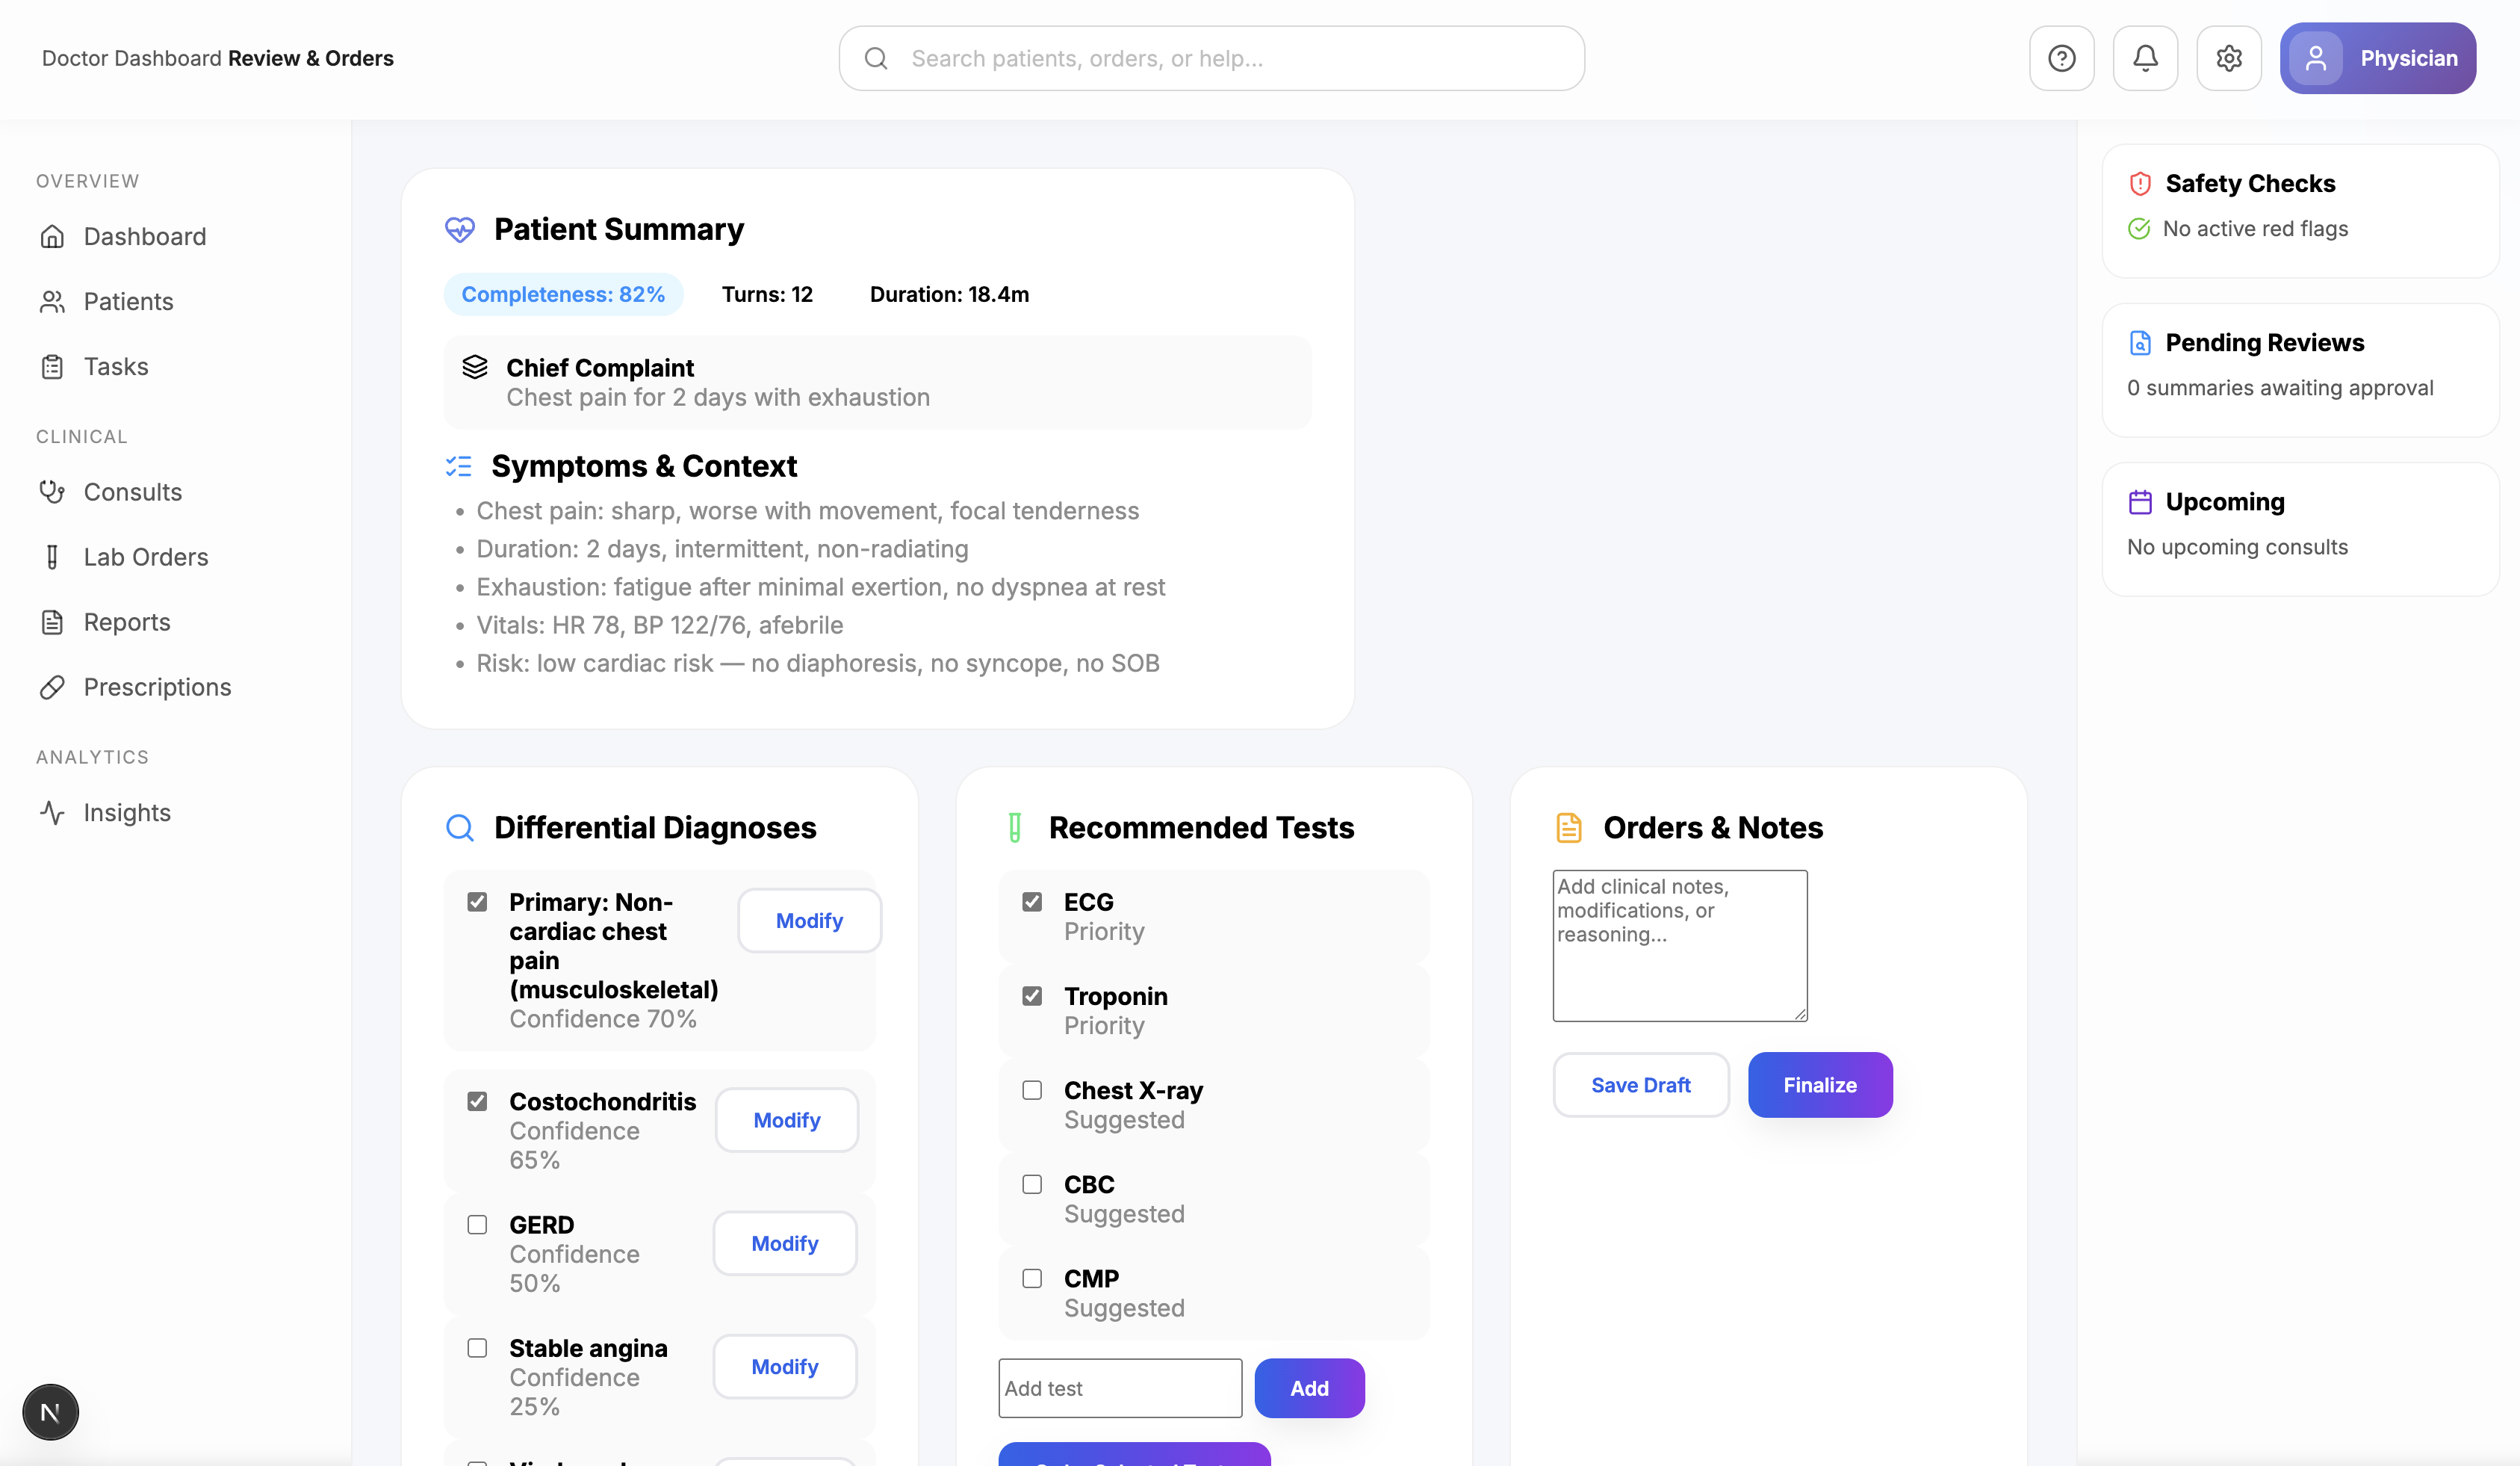
Task: Open settings via the gear icon
Action: [2228, 58]
